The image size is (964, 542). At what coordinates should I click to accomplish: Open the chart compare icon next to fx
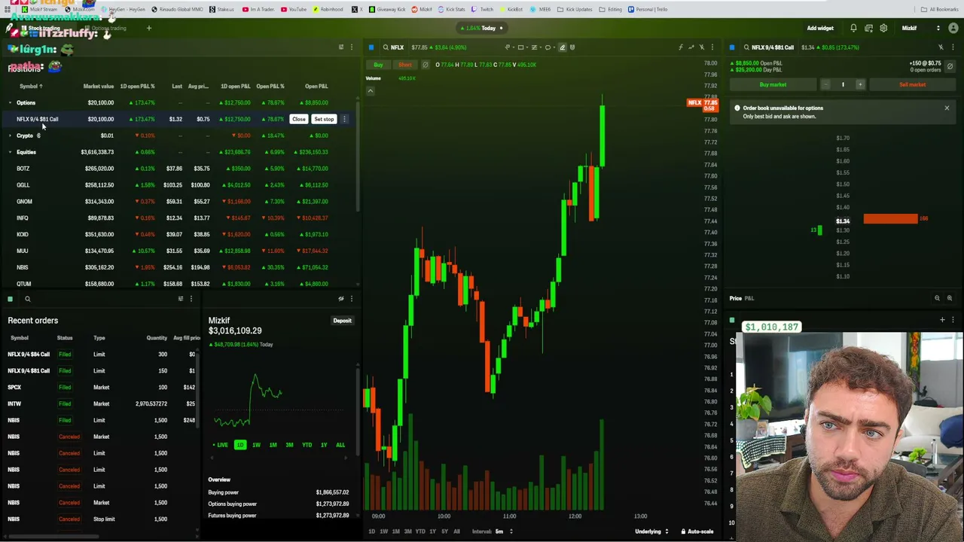[691, 47]
